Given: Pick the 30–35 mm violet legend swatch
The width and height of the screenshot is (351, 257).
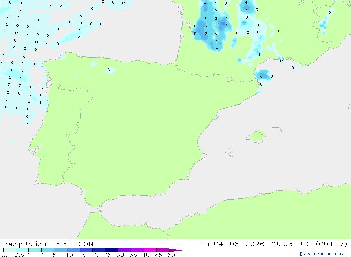Looking at the screenshot, I should pos(124,250).
